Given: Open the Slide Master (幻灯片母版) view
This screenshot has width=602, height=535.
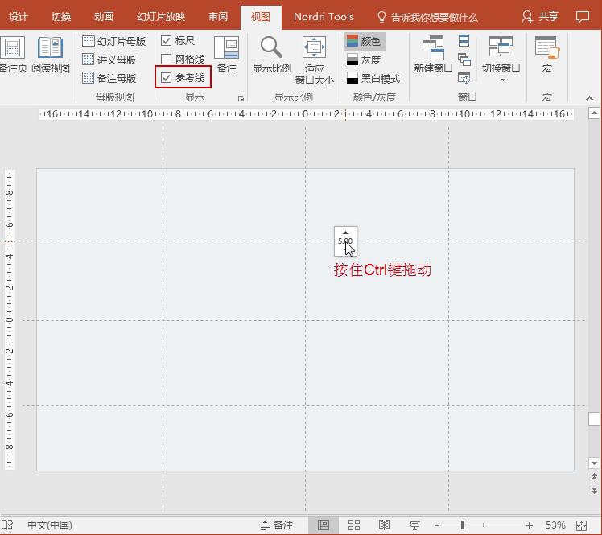Looking at the screenshot, I should [x=113, y=41].
